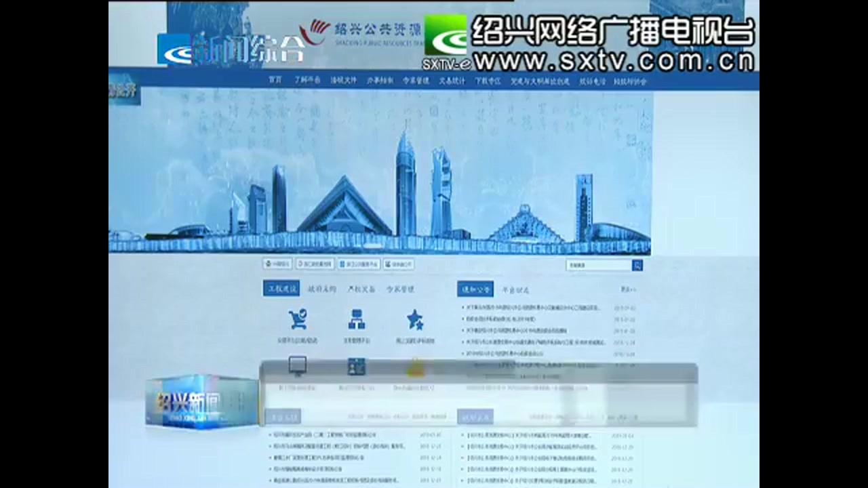Click the fourth quick-link button below banner
This screenshot has height=488, width=868.
398,264
